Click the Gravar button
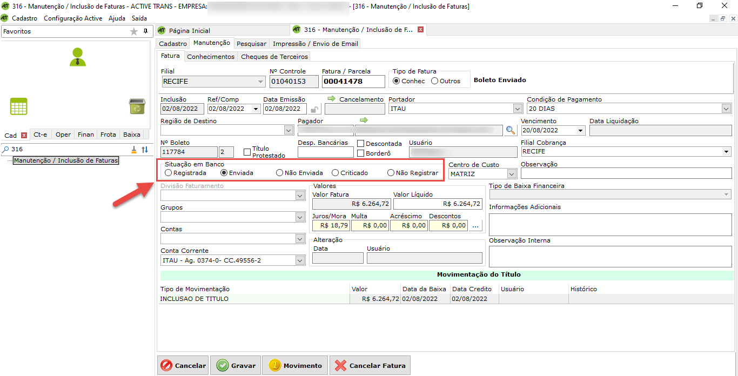This screenshot has height=376, width=738. (x=236, y=365)
